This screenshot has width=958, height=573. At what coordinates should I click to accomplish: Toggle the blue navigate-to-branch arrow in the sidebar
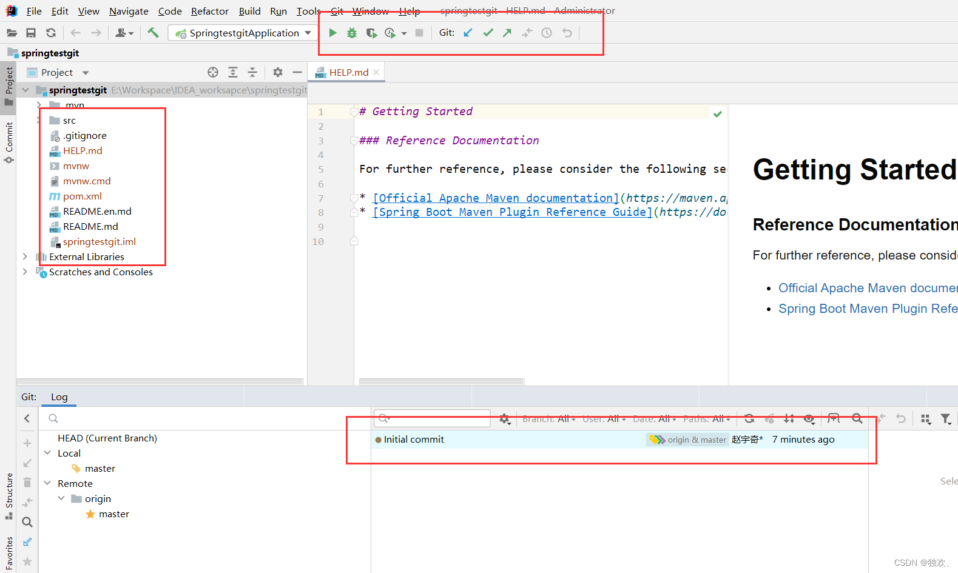pos(27,542)
